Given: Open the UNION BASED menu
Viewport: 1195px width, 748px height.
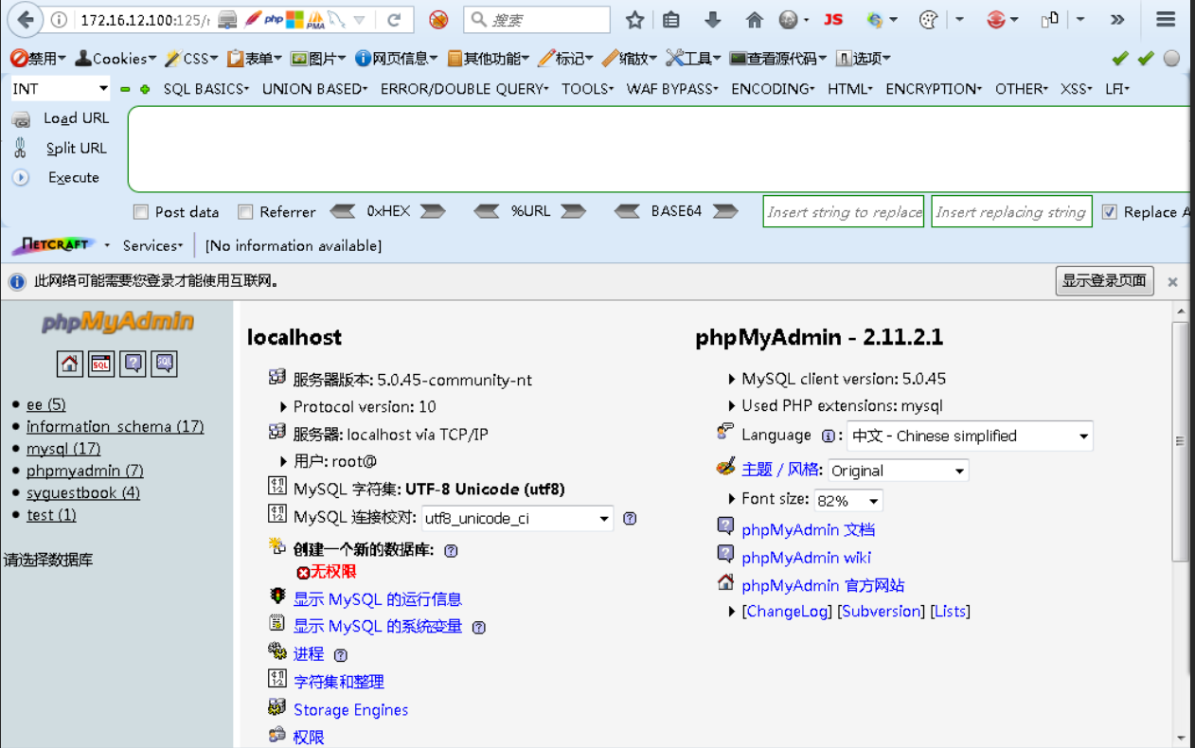Looking at the screenshot, I should coord(314,89).
